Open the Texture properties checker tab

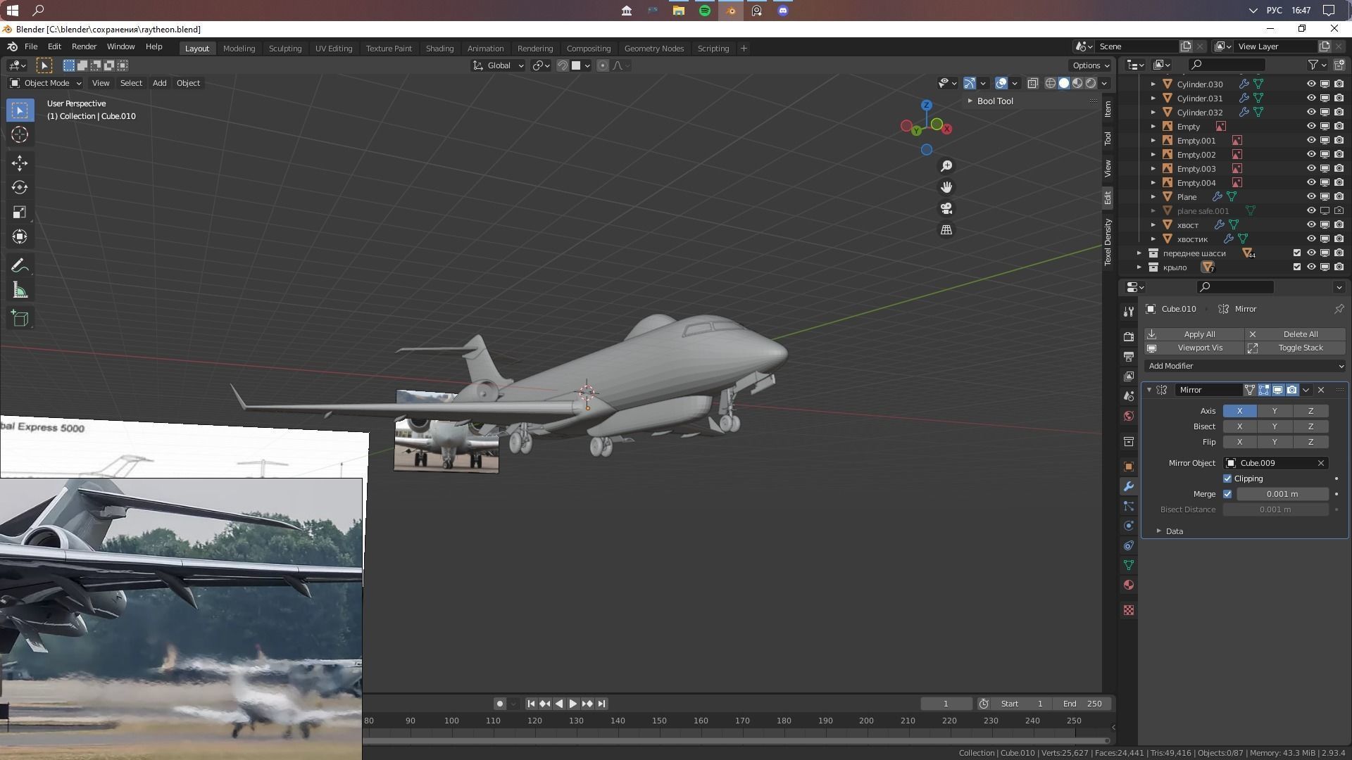pos(1129,610)
